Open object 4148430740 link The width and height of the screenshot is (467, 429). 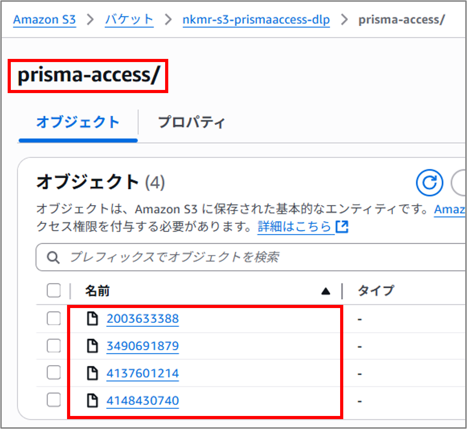(x=143, y=400)
